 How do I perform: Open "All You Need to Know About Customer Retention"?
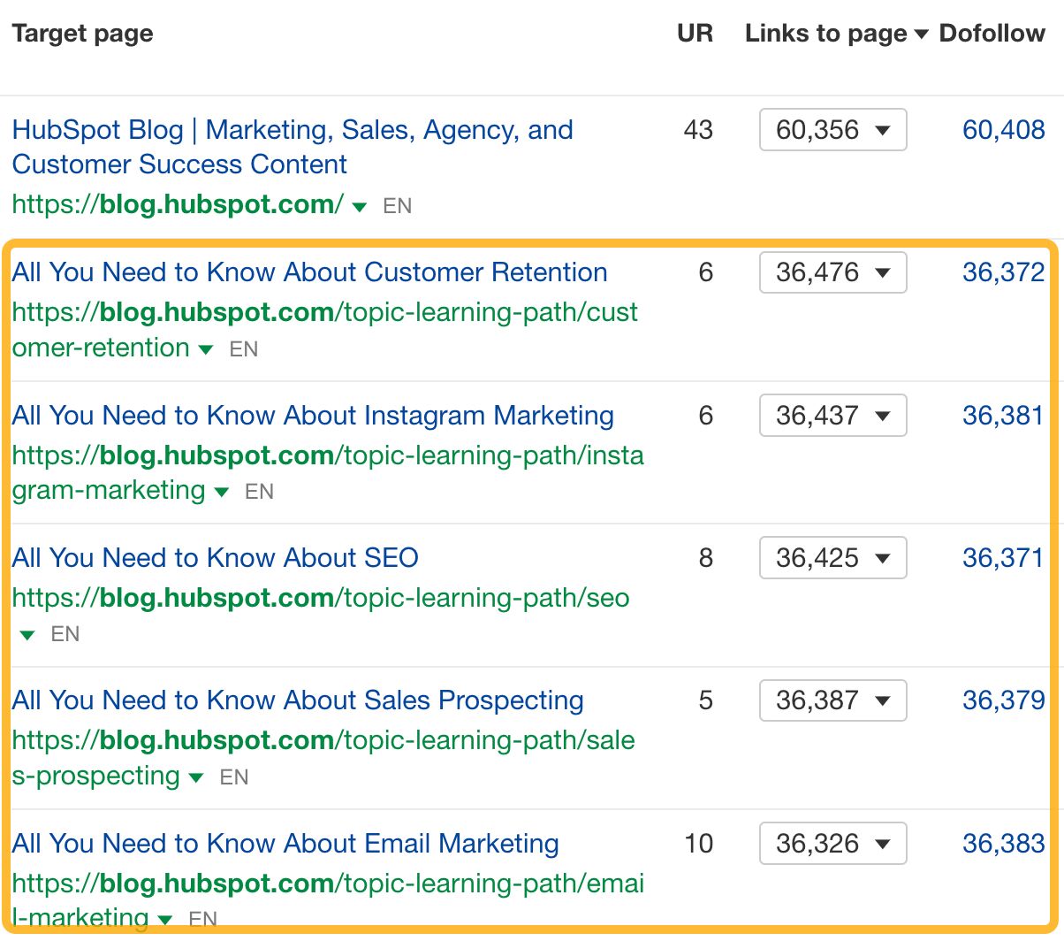pos(308,272)
